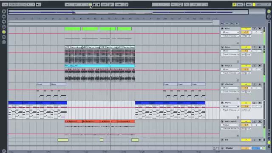Screen dimensions: 272x153
Task: Toggle the Follow button in the transport bar
Action: coord(68,5)
